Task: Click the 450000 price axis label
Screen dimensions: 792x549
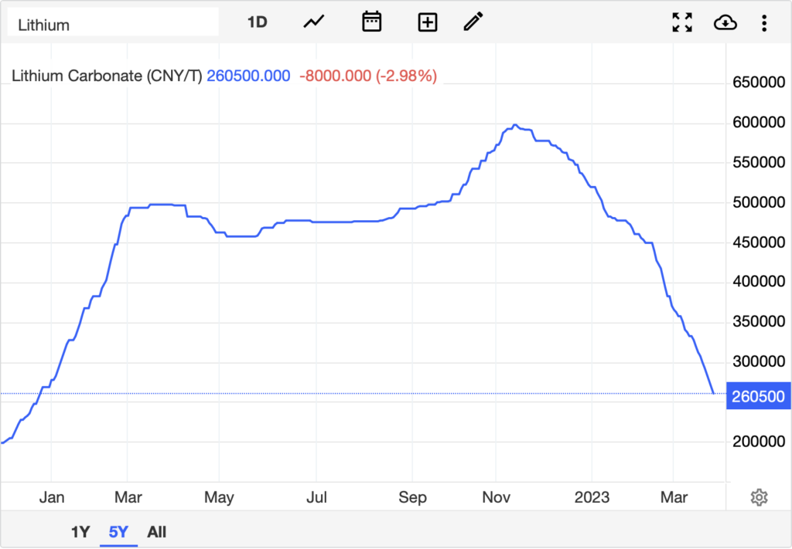Action: point(759,242)
